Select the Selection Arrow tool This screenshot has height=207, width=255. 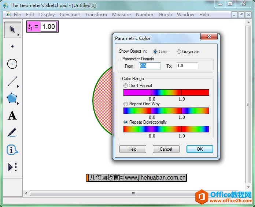coord(12,30)
